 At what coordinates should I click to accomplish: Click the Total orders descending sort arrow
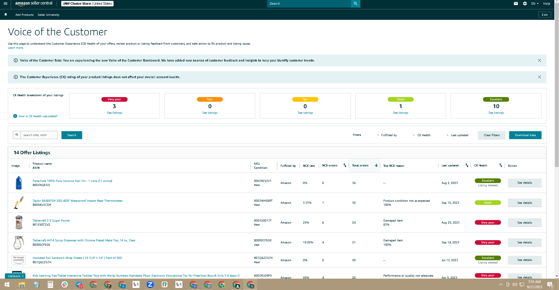click(x=376, y=165)
